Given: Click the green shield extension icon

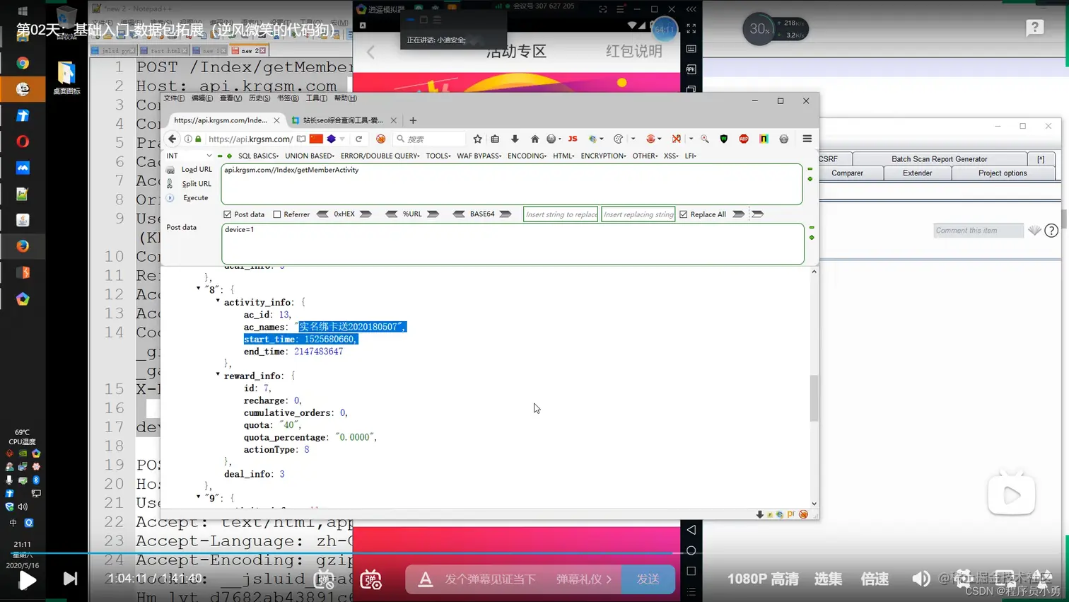Looking at the screenshot, I should 723,139.
